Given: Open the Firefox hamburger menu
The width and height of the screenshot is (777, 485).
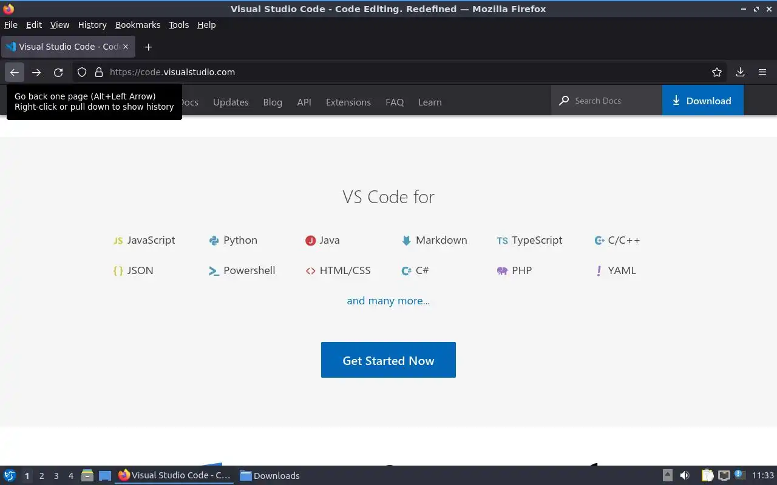Looking at the screenshot, I should click(x=762, y=72).
